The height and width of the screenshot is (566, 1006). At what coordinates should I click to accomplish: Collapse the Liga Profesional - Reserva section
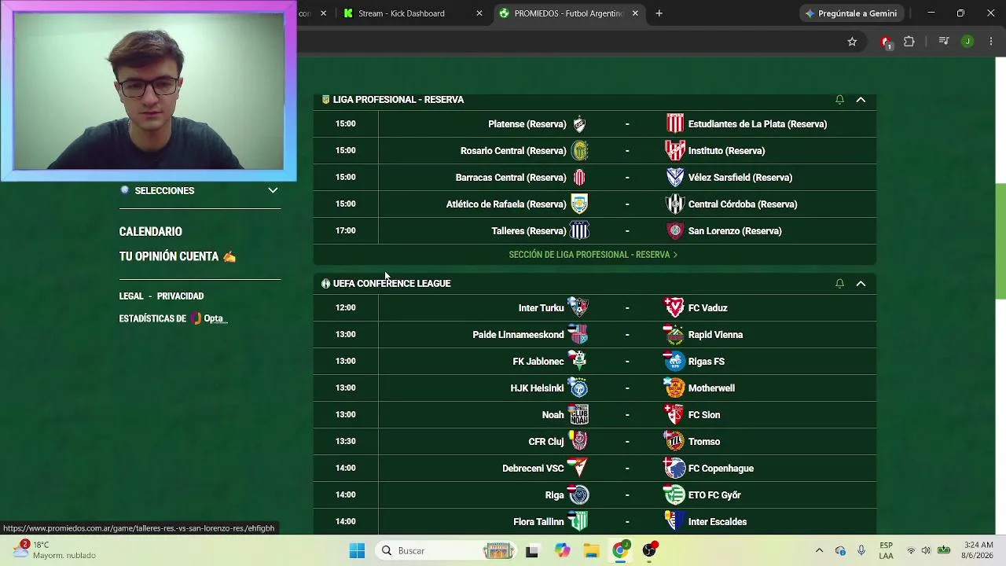(861, 100)
